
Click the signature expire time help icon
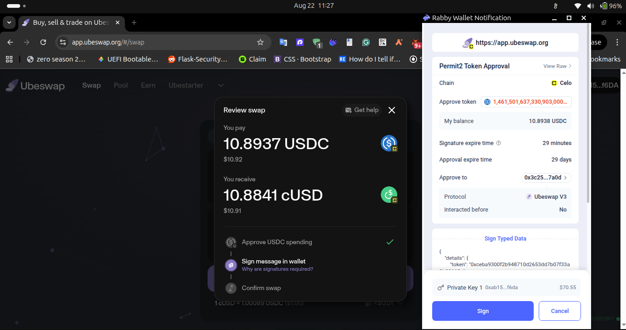tap(499, 143)
